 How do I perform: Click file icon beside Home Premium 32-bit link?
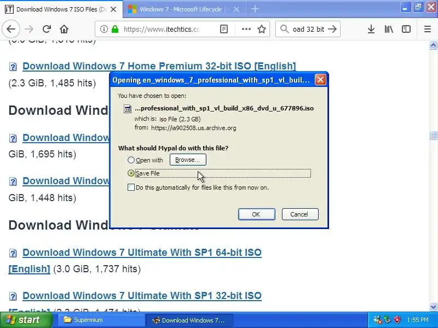point(13,67)
